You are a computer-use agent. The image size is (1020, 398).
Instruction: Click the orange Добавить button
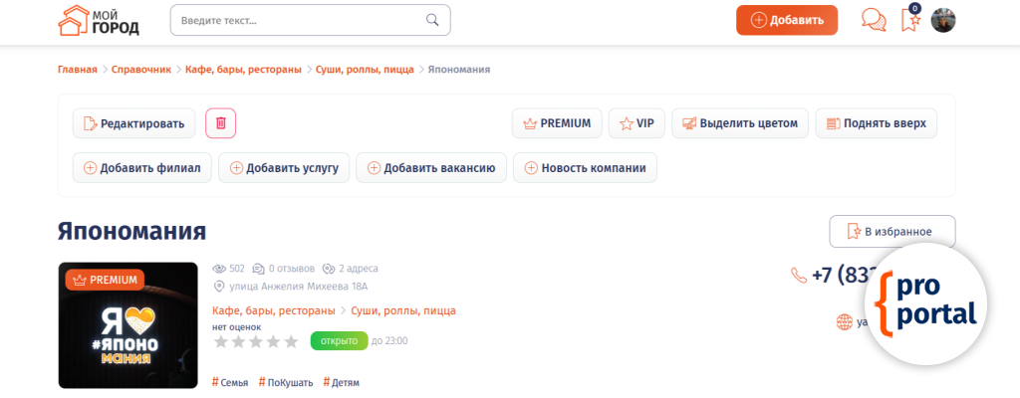[x=787, y=20]
